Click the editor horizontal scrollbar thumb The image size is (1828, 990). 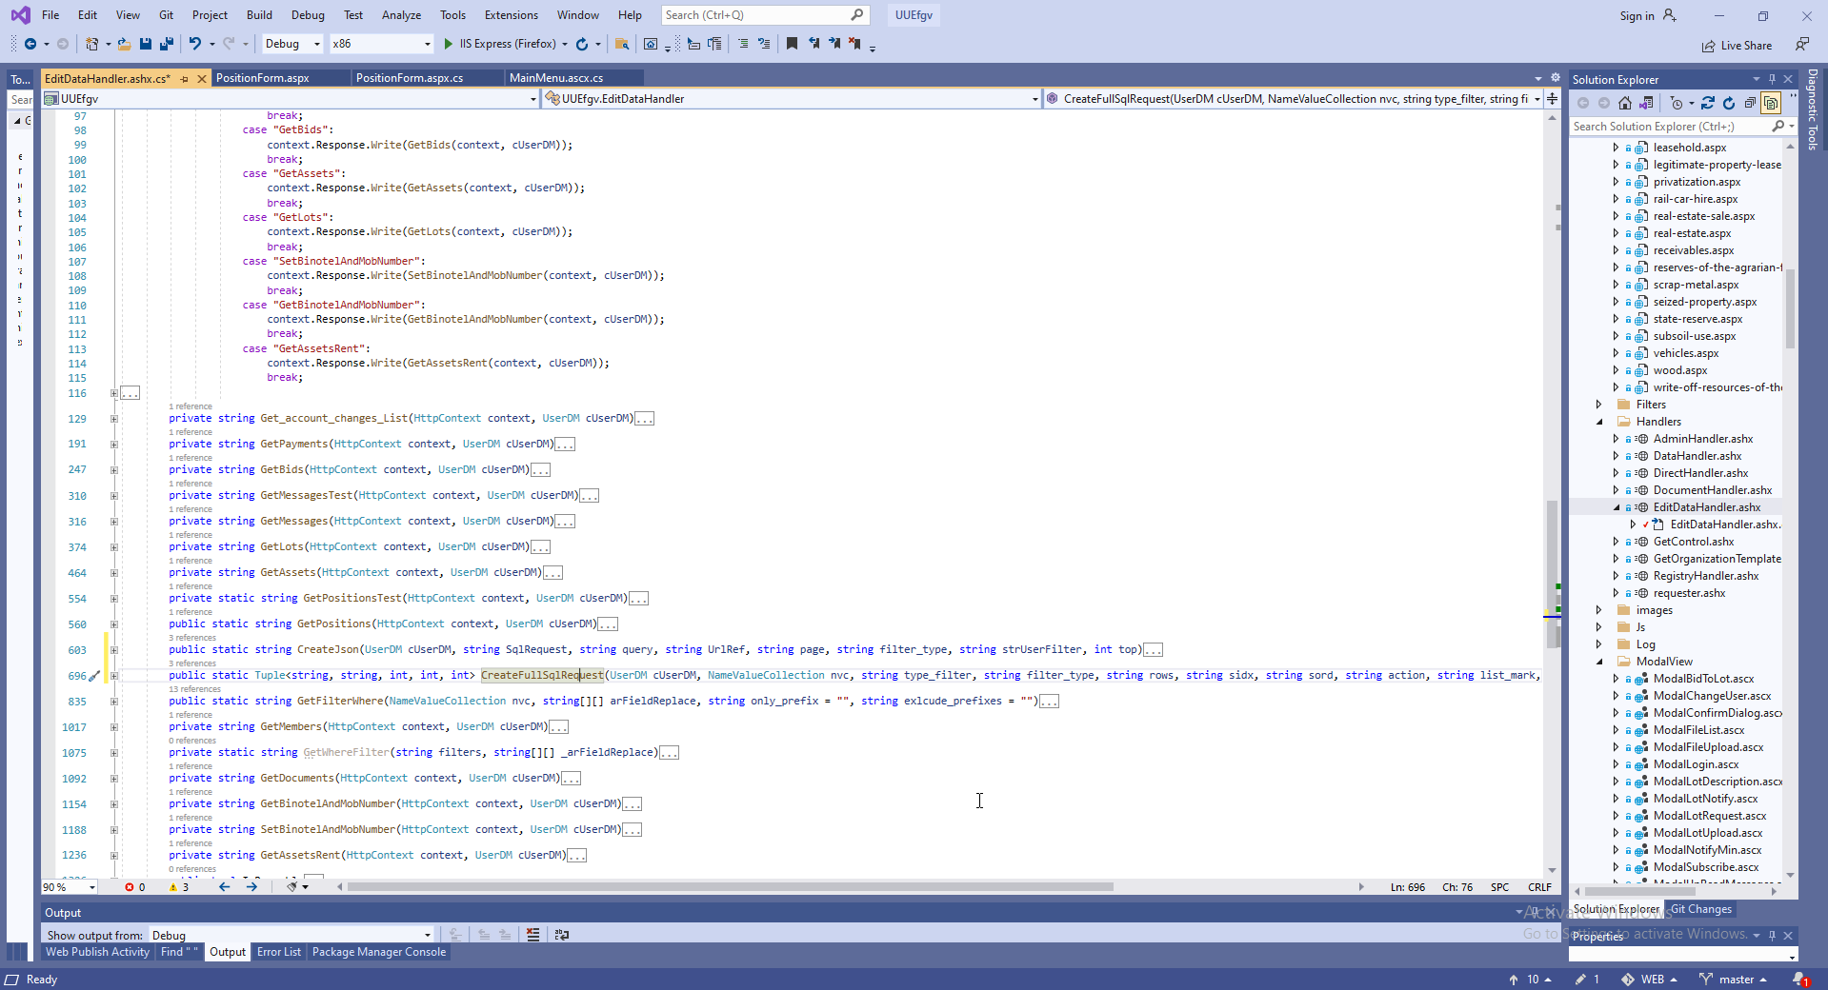click(730, 886)
